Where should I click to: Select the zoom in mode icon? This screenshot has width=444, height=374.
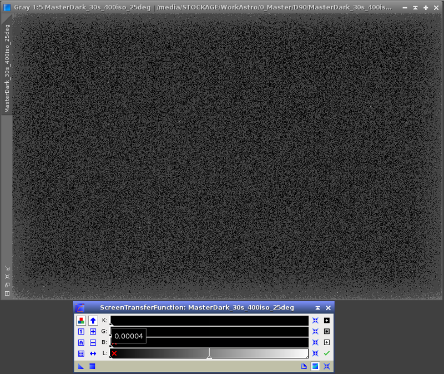pos(93,332)
